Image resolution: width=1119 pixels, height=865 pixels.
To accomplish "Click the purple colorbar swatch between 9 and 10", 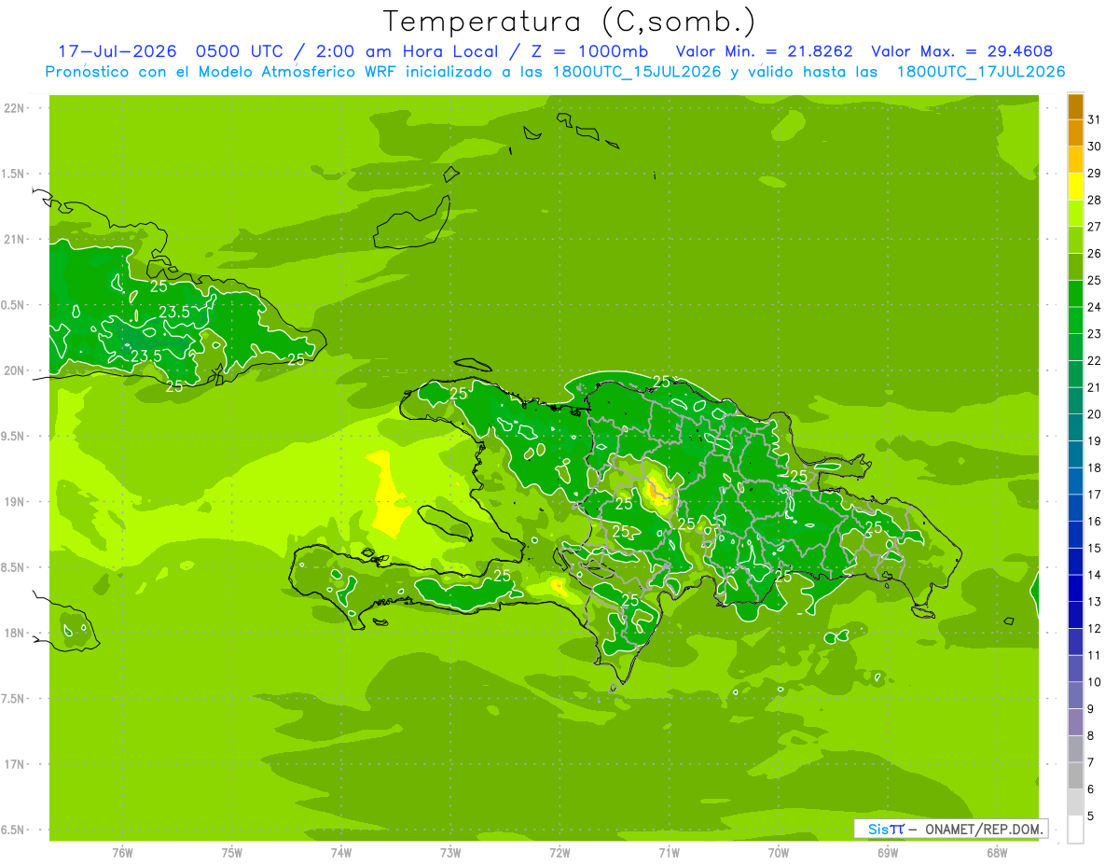I will click(1075, 695).
